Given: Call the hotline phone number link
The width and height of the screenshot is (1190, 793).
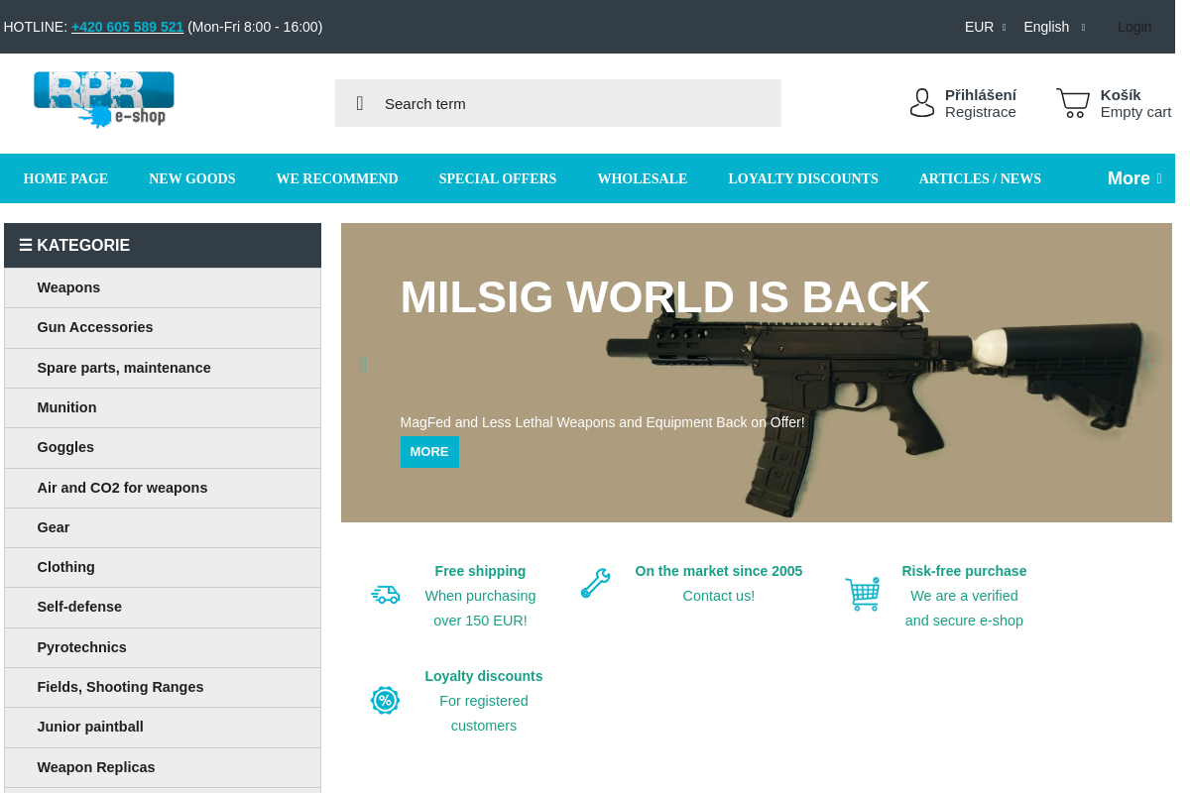Looking at the screenshot, I should (128, 27).
